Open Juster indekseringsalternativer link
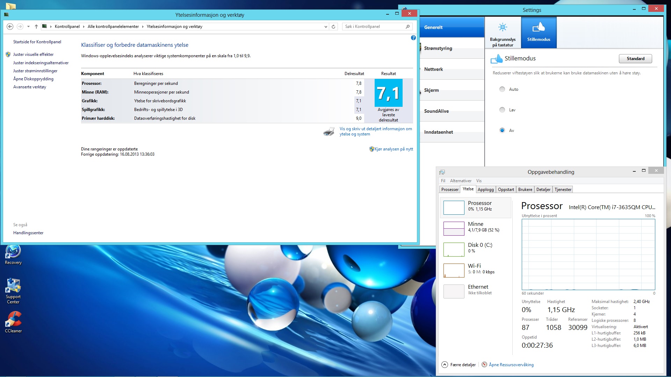This screenshot has height=377, width=671. coord(41,63)
